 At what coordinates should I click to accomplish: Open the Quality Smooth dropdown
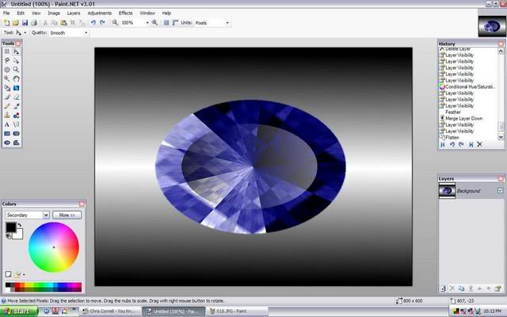click(x=86, y=32)
